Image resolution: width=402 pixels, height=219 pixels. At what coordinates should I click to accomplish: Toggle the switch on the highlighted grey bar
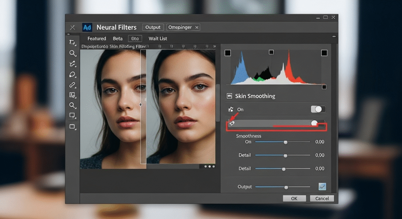(317, 123)
